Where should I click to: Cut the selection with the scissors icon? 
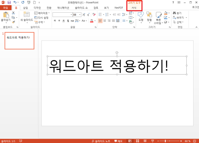(13, 13)
